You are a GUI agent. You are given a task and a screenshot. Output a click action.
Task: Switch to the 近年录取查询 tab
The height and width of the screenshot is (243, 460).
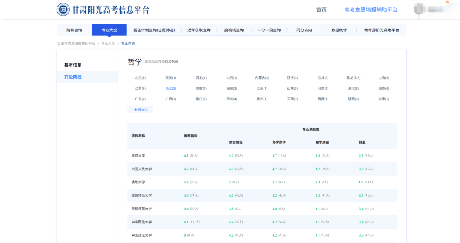pos(199,30)
